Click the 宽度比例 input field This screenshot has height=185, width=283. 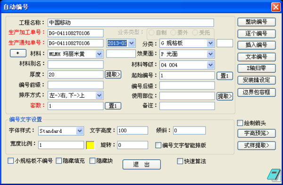pos(61,145)
